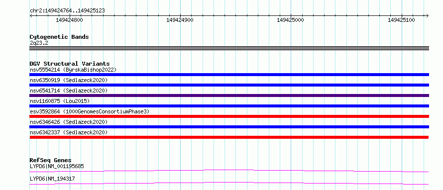The image size is (443, 190).
Task: Click ruler position 149424900
Action: click(180, 20)
